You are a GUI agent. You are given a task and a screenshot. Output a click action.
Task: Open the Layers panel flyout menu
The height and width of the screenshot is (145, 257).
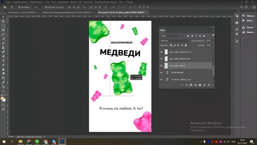213,30
